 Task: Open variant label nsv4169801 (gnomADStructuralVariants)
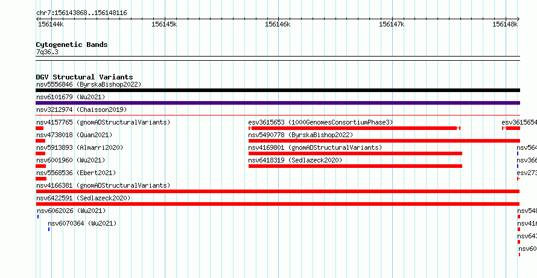pyautogui.click(x=315, y=147)
